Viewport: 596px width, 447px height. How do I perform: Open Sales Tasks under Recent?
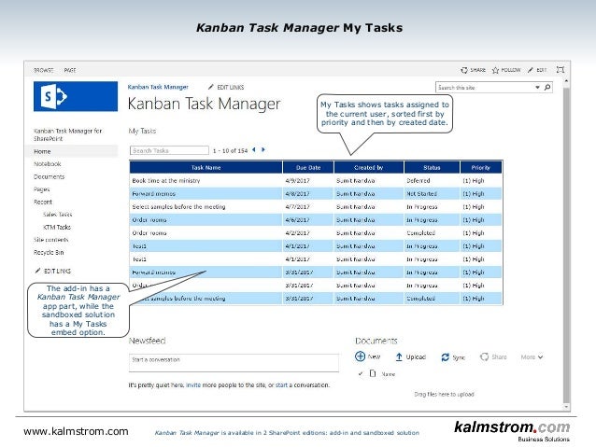tap(57, 215)
